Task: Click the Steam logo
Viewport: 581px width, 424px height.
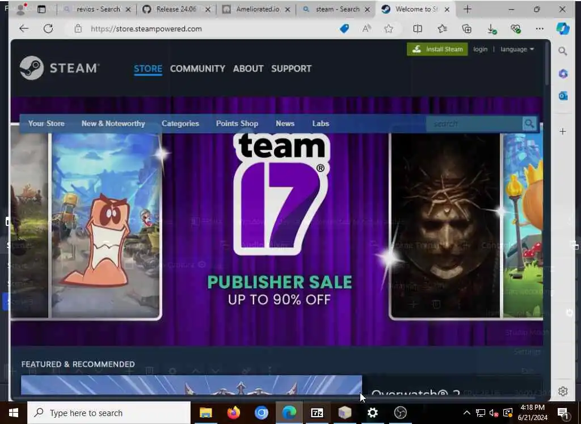Action: [59, 68]
